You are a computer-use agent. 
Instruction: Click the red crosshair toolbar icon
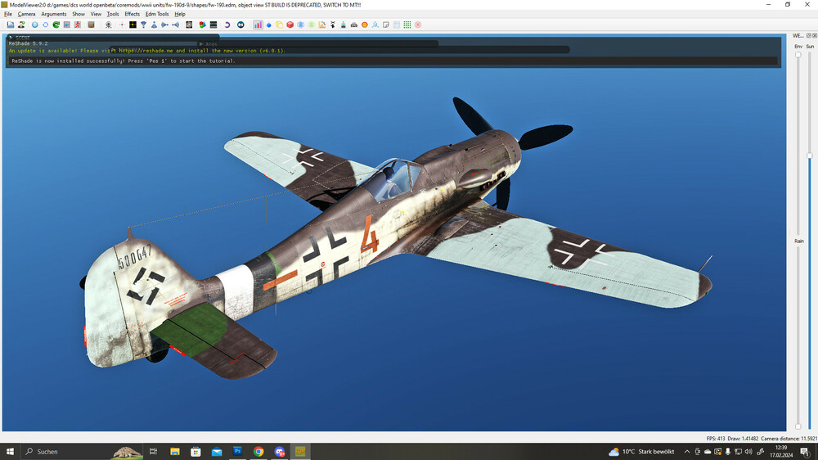(x=122, y=25)
